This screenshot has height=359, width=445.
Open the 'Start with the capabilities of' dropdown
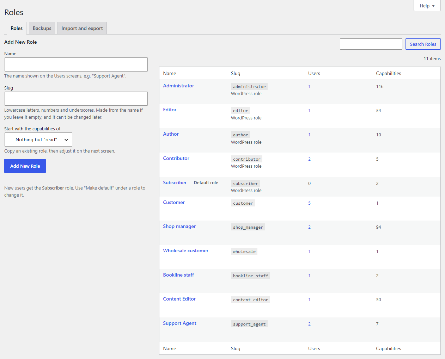pyautogui.click(x=38, y=140)
